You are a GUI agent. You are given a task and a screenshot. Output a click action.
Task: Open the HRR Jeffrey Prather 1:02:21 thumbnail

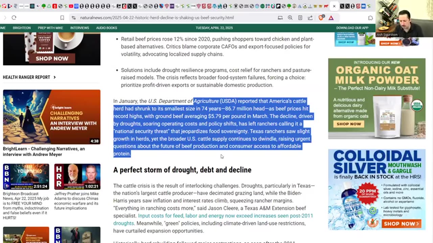[x=77, y=177]
